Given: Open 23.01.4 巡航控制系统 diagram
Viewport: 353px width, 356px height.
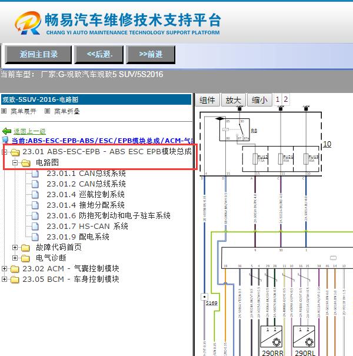Looking at the screenshot, I should tap(85, 195).
